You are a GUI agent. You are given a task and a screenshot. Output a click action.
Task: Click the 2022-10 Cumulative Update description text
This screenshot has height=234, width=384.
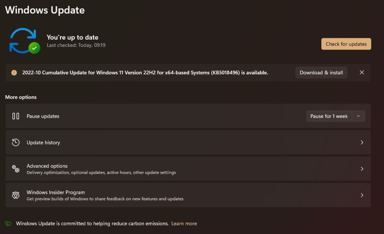[x=145, y=73]
